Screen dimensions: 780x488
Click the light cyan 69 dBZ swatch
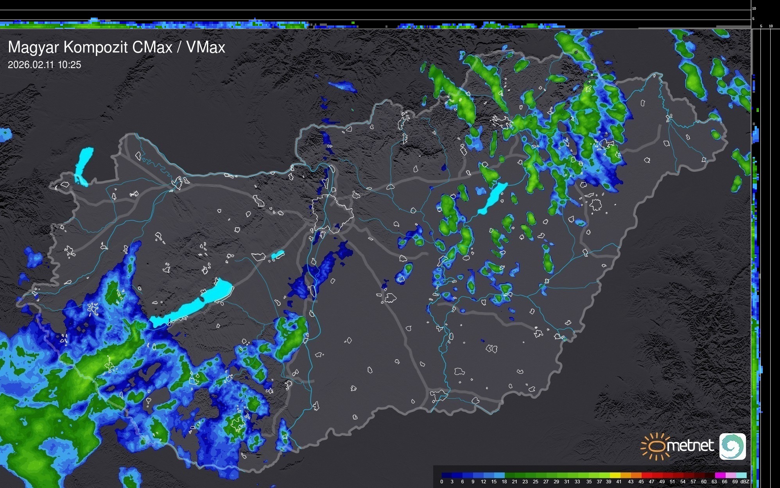(742, 475)
